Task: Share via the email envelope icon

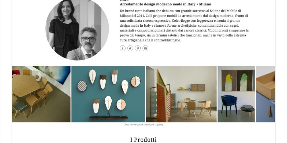Action: coord(145,48)
